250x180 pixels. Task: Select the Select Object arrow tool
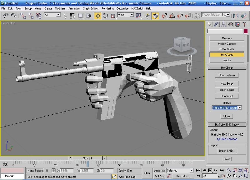(x=65, y=16)
